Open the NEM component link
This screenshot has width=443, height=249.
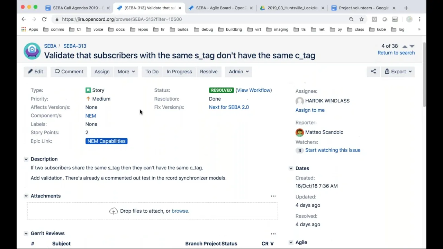tap(91, 116)
